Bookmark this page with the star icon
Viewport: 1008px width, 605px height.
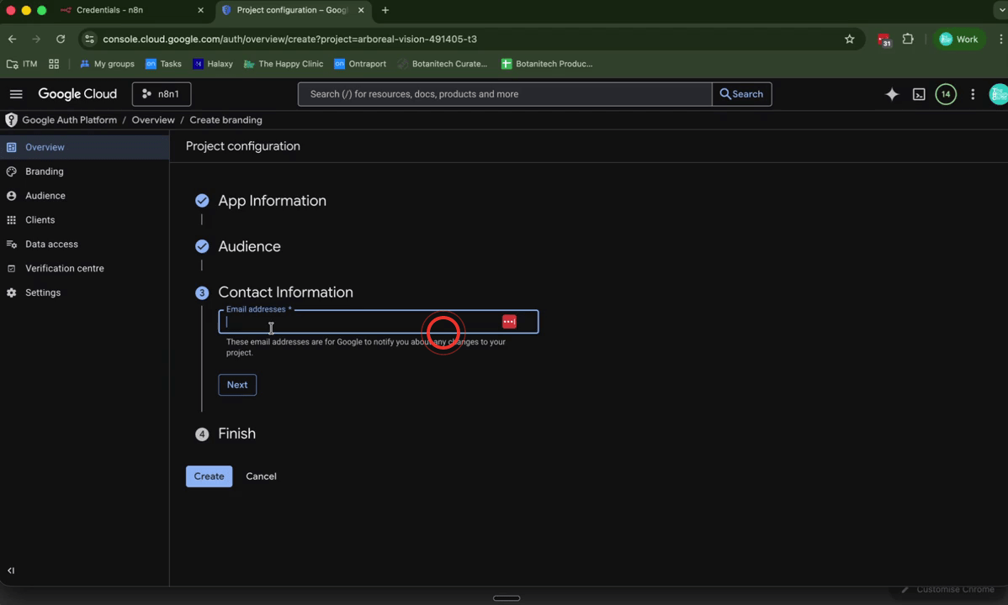click(x=850, y=39)
